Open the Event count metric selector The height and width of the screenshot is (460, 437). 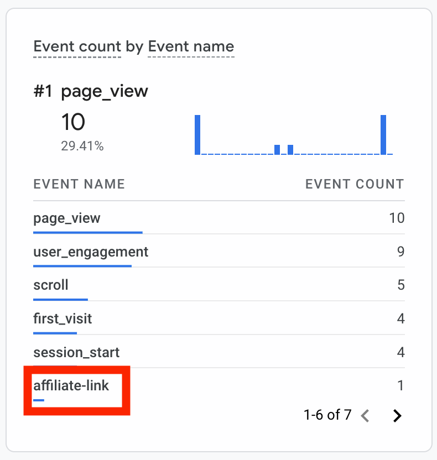[x=77, y=47]
